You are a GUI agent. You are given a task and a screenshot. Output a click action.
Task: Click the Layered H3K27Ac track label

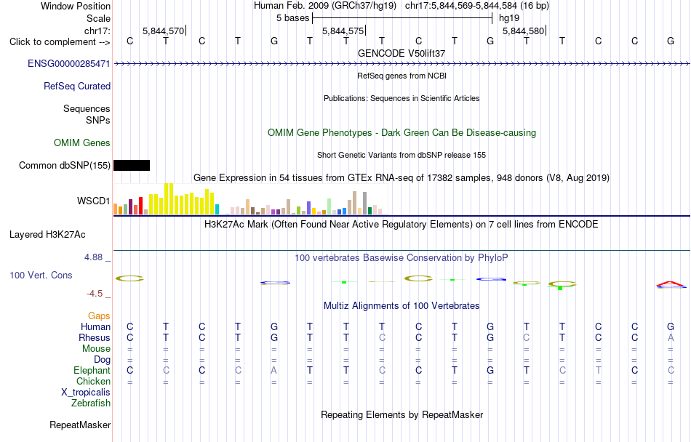click(x=47, y=235)
